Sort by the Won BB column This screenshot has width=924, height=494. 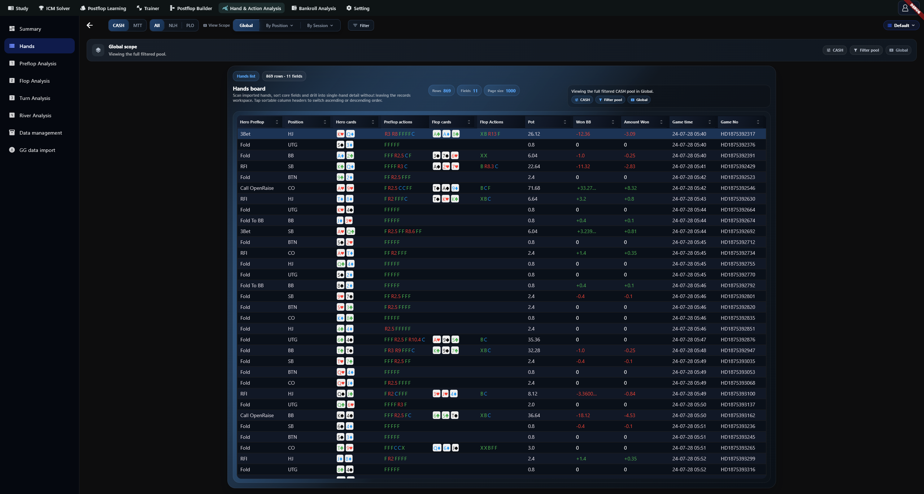tap(596, 122)
